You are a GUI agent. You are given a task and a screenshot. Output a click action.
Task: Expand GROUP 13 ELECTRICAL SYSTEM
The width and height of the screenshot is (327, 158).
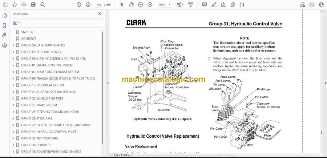point(13,85)
